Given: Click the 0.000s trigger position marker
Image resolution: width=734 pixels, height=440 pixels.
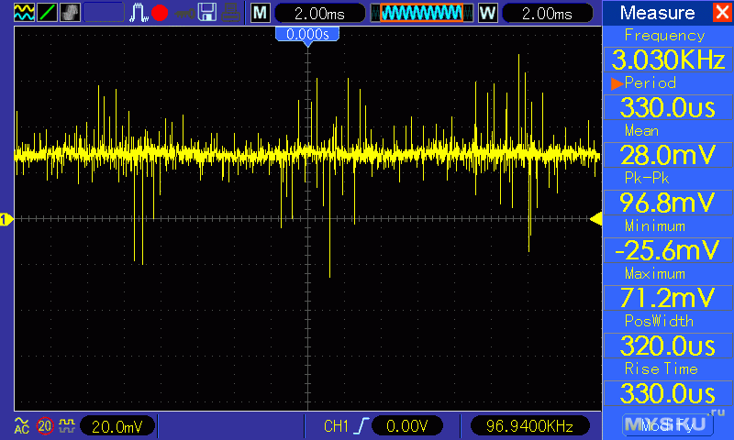Looking at the screenshot, I should click(x=307, y=35).
